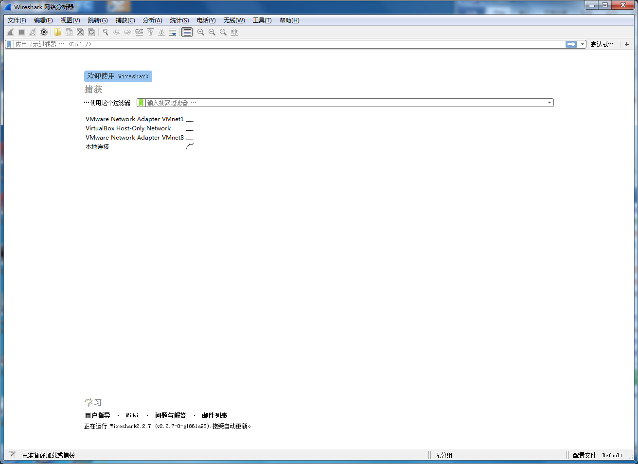
Task: Click the reload capture file icon
Action: [91, 32]
